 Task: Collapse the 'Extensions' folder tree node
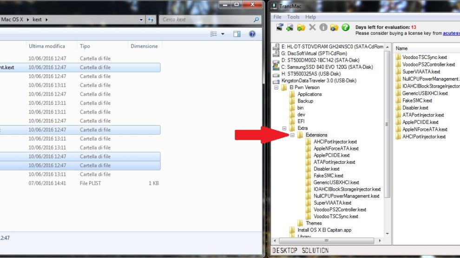[292, 135]
